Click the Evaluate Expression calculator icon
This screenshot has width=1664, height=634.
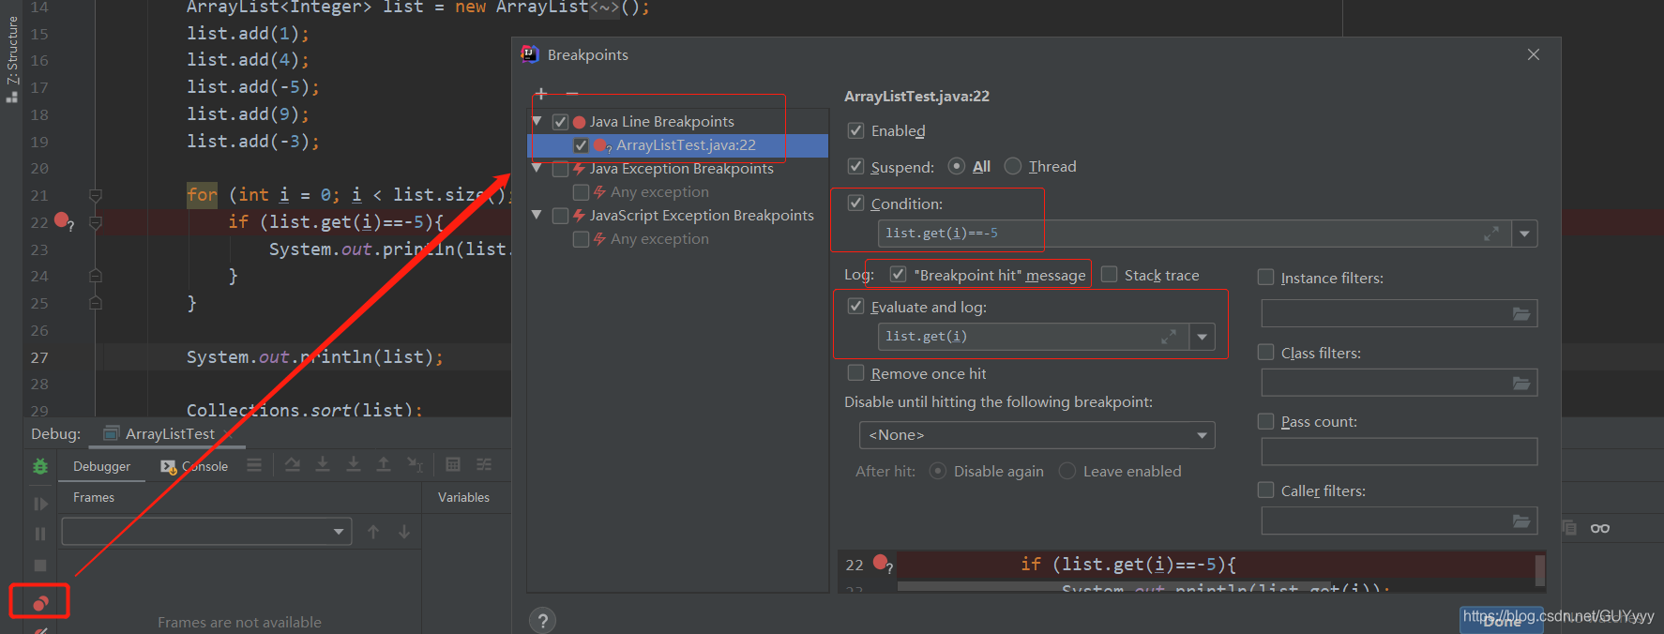453,464
